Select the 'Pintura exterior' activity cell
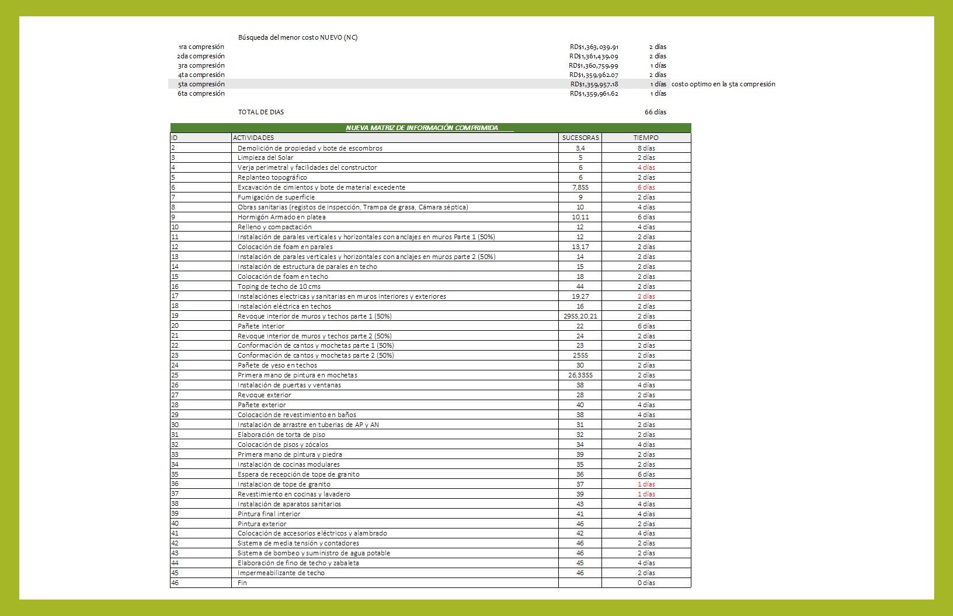953x616 pixels. click(x=395, y=524)
